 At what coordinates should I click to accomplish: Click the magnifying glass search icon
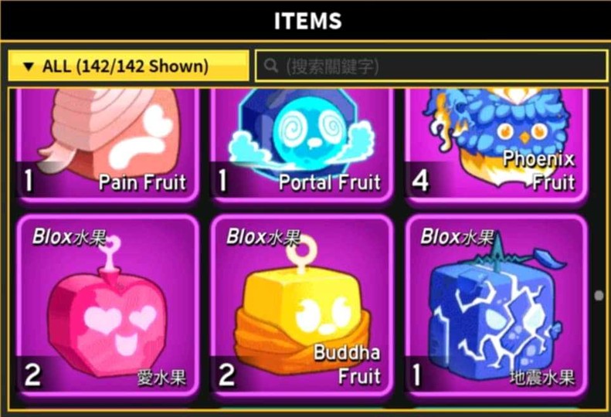point(271,66)
